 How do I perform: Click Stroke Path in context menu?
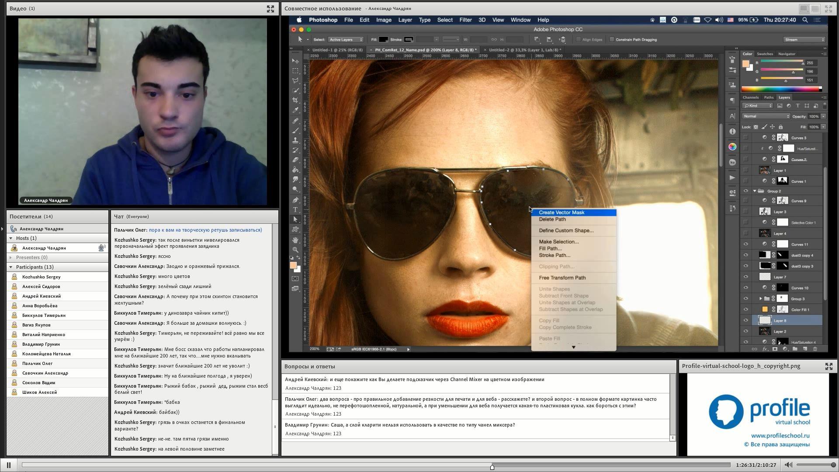pyautogui.click(x=554, y=255)
